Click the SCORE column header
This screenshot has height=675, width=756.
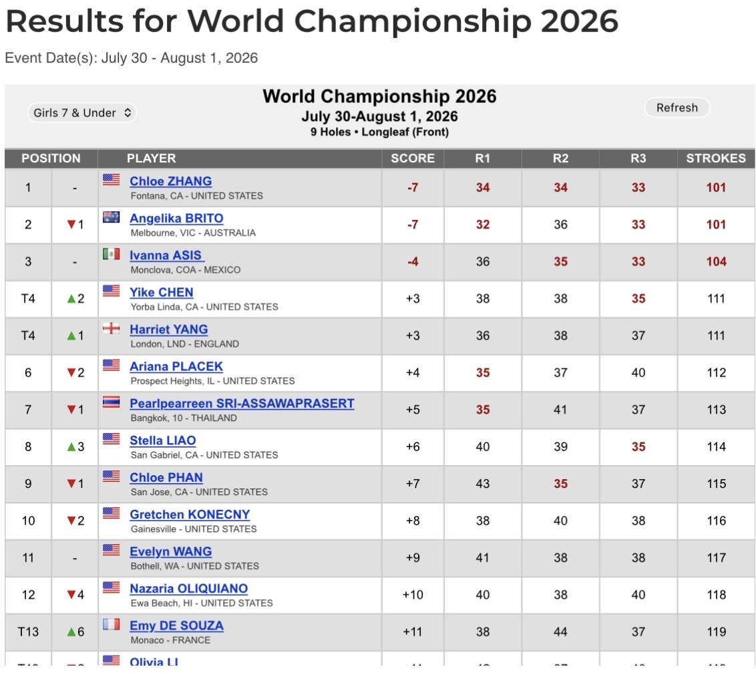click(413, 158)
